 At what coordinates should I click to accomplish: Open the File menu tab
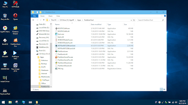click(35, 16)
